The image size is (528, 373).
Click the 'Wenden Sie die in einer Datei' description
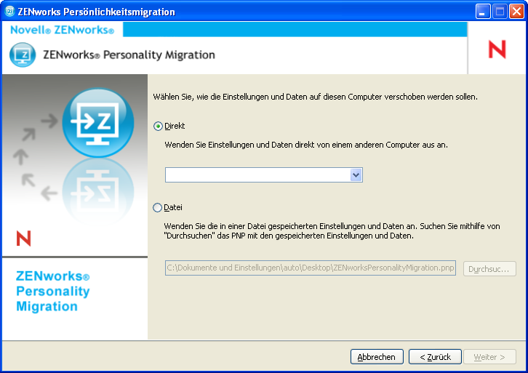coord(332,231)
